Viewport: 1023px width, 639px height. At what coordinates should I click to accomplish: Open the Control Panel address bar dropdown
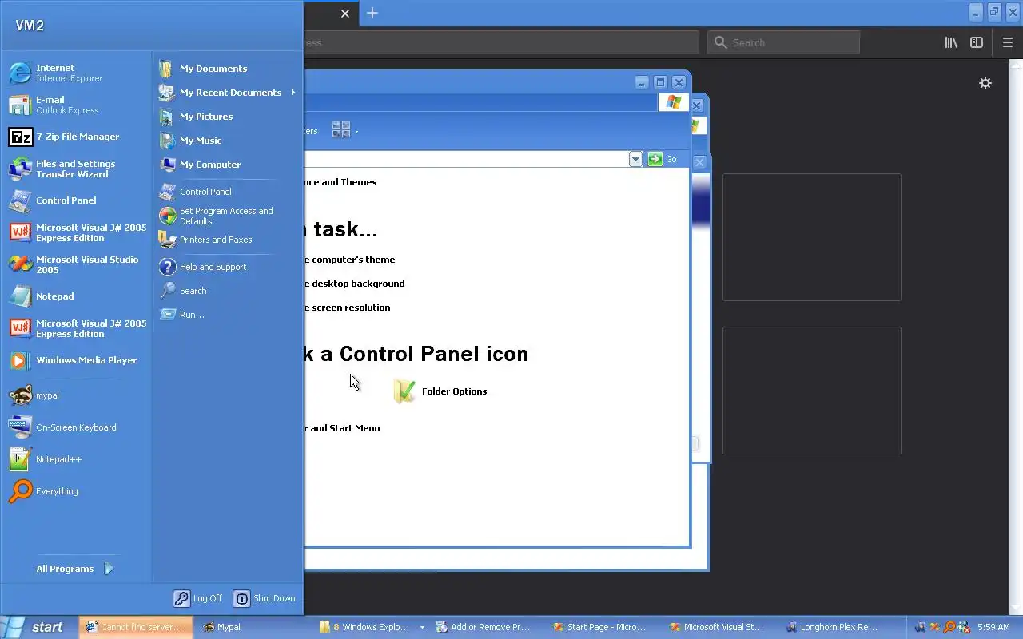click(x=635, y=159)
